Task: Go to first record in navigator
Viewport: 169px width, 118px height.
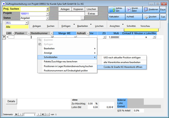Action: (x=16, y=114)
